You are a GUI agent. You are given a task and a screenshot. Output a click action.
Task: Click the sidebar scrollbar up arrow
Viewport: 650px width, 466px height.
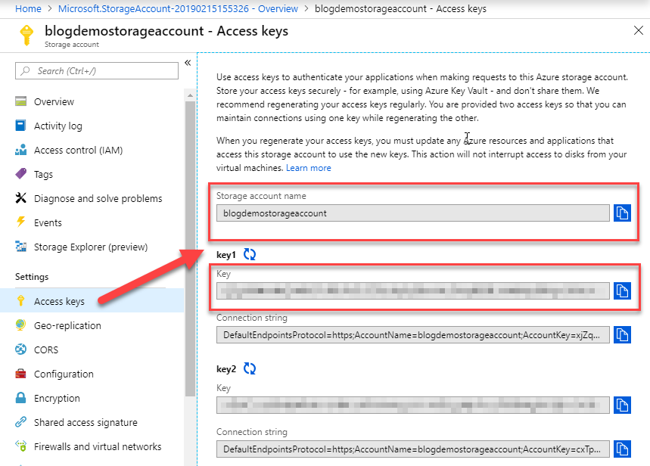click(190, 95)
